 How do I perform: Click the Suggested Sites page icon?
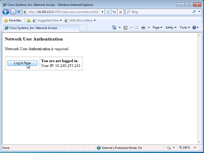pyautogui.click(x=34, y=20)
